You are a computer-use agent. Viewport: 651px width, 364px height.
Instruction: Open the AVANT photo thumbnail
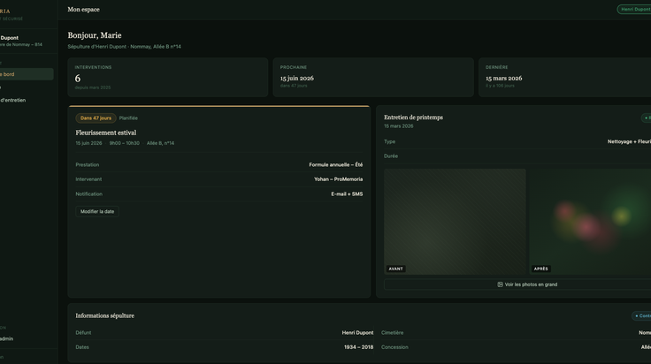coord(455,222)
